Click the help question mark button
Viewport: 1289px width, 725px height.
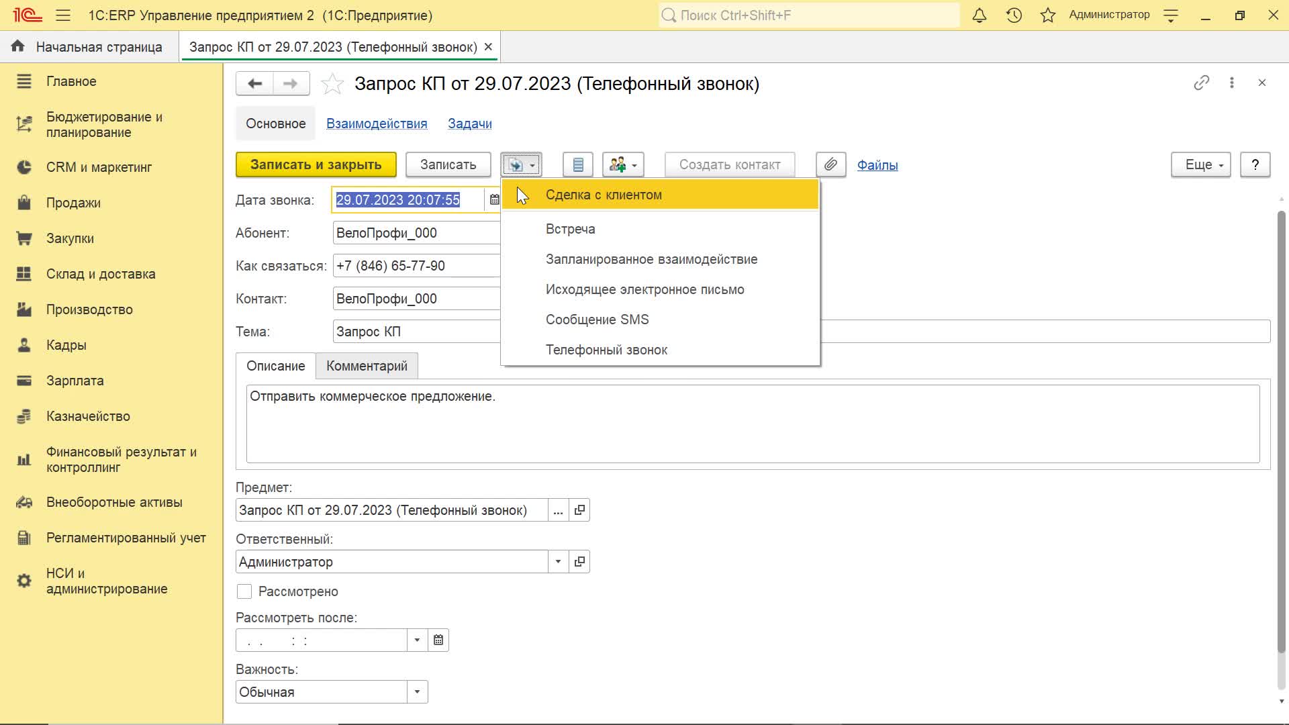point(1255,164)
